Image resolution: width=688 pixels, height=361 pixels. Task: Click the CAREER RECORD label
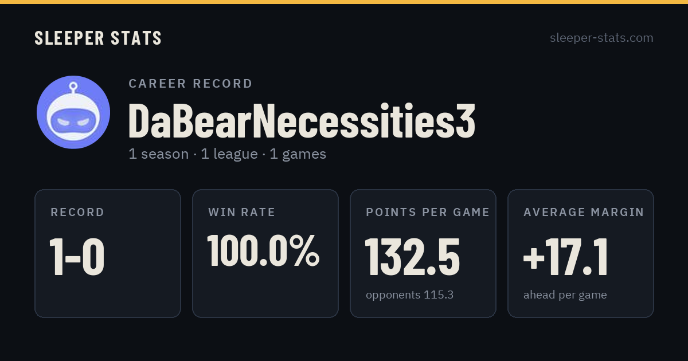[190, 84]
